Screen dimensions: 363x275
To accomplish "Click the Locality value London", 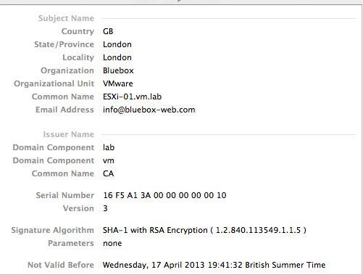I will tap(117, 57).
